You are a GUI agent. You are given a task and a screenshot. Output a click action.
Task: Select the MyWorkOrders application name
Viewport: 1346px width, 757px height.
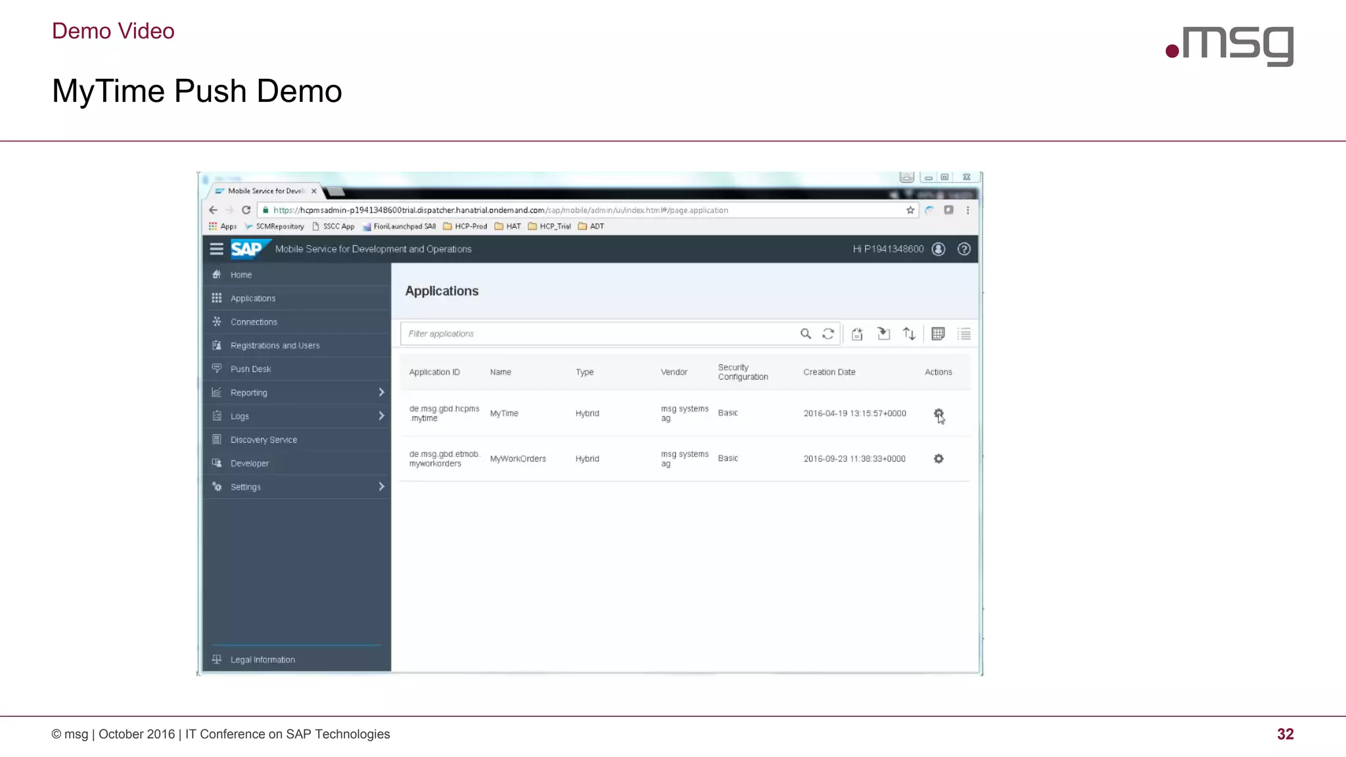[x=518, y=459]
